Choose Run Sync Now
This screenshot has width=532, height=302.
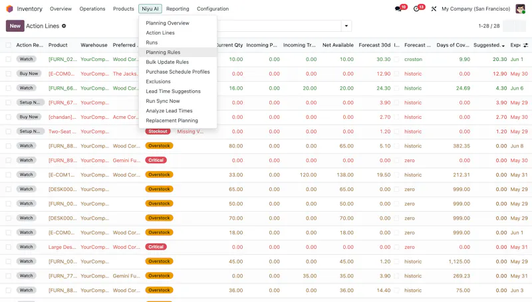[178, 101]
